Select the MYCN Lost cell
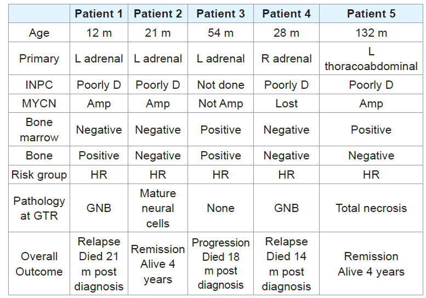This screenshot has height=298, width=426. coord(286,104)
